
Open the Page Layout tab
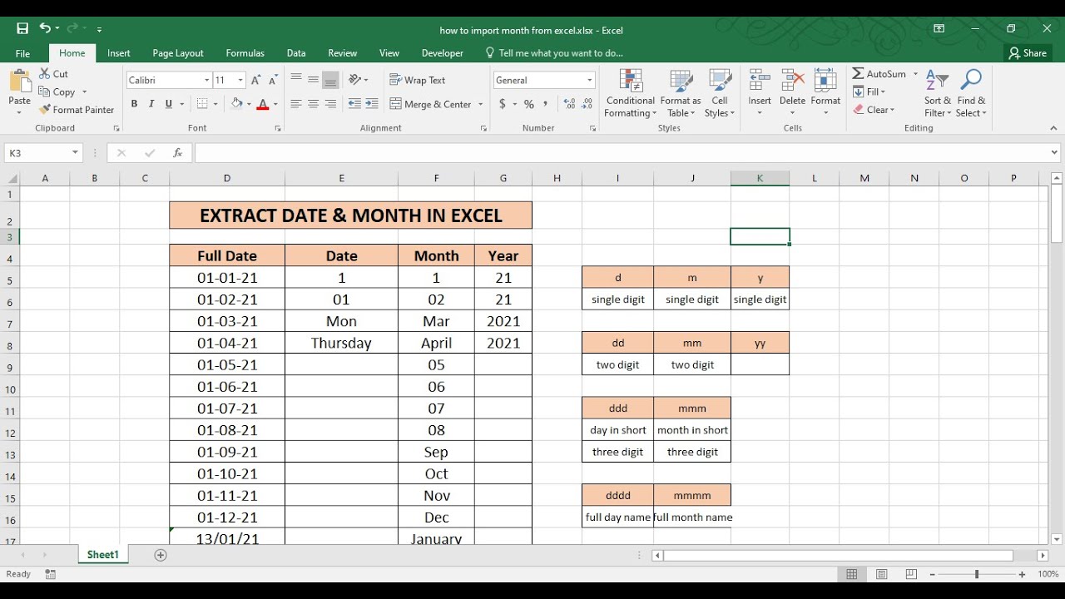click(x=178, y=52)
